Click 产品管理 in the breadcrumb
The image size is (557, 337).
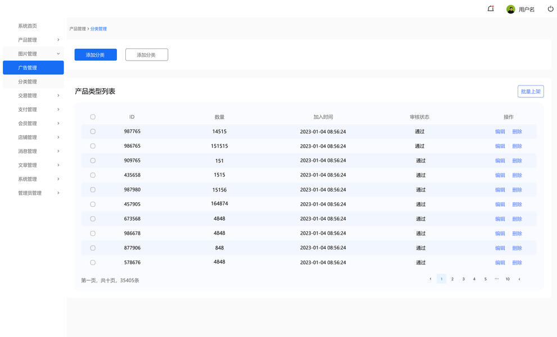click(78, 29)
